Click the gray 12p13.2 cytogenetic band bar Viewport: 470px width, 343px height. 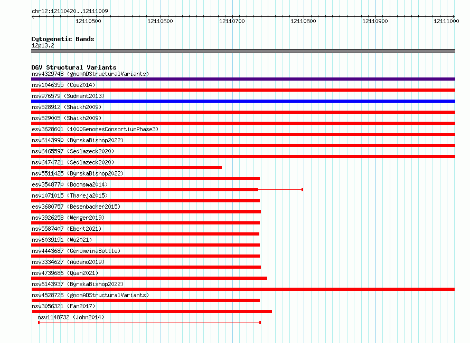243,51
